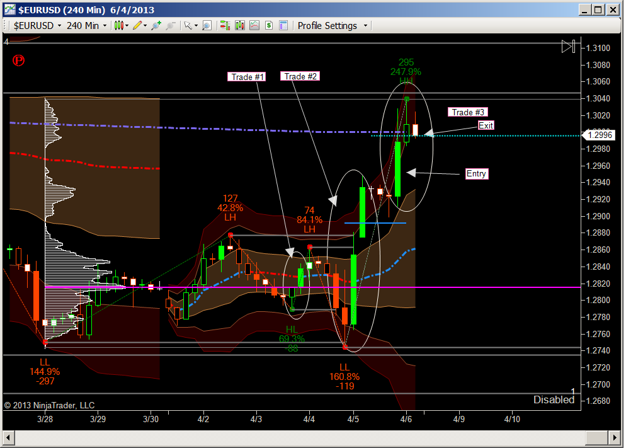The width and height of the screenshot is (626, 448).
Task: Open the chart properties icon
Action: click(283, 26)
